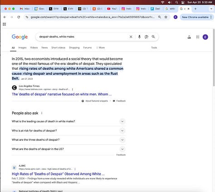Open the More search filters dropdown
The height and width of the screenshot is (192, 215).
point(101,48)
